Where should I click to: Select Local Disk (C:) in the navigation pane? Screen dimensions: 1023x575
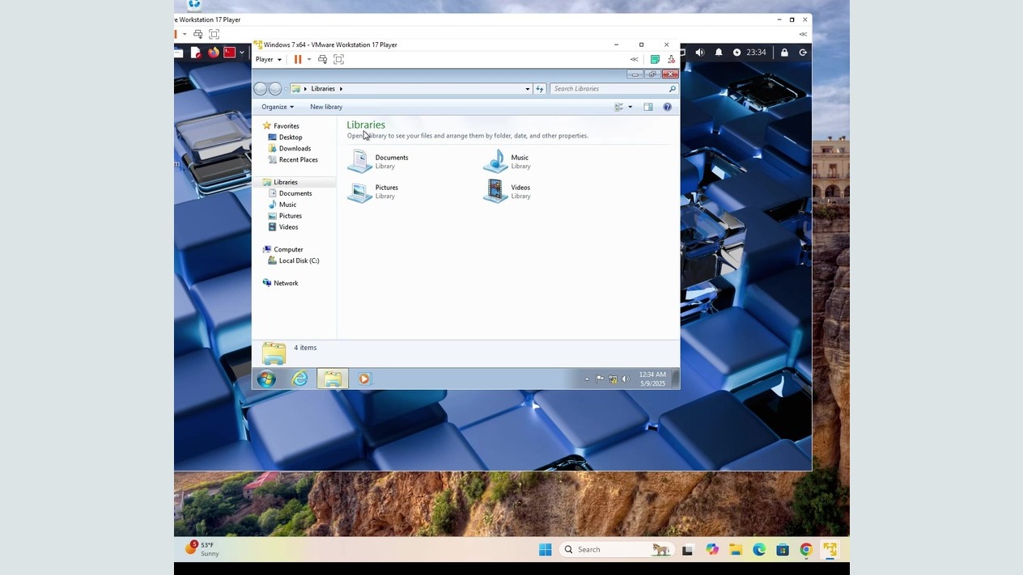pyautogui.click(x=299, y=260)
